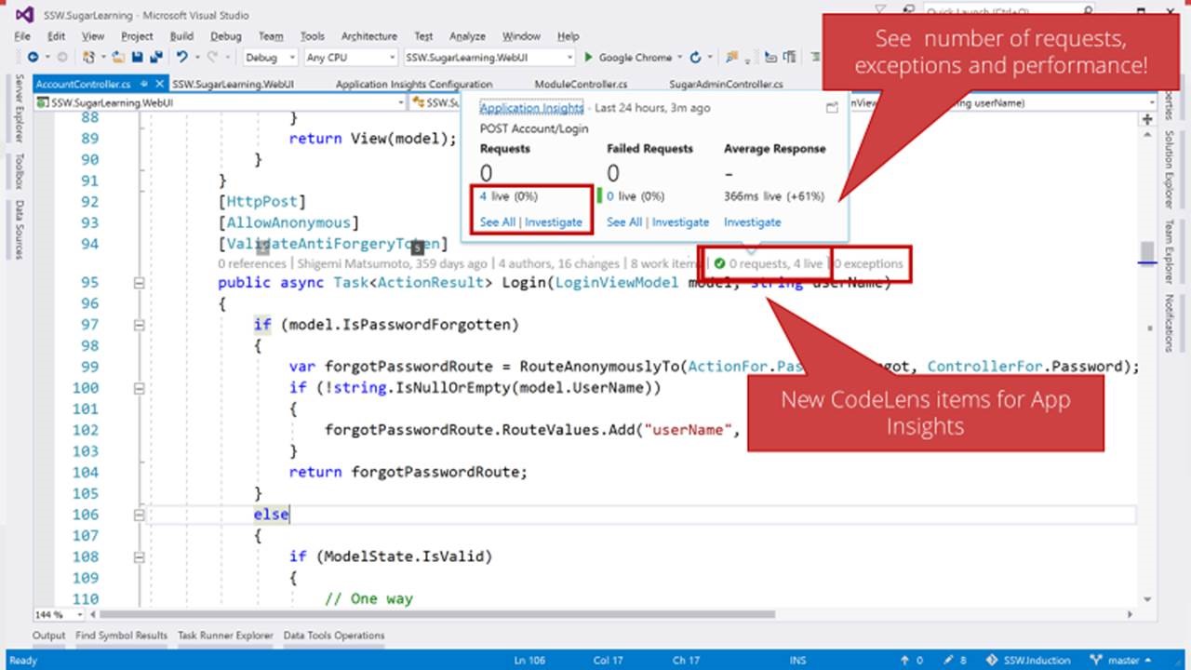
Task: Open the Any CPU platform dropdown
Action: point(350,58)
